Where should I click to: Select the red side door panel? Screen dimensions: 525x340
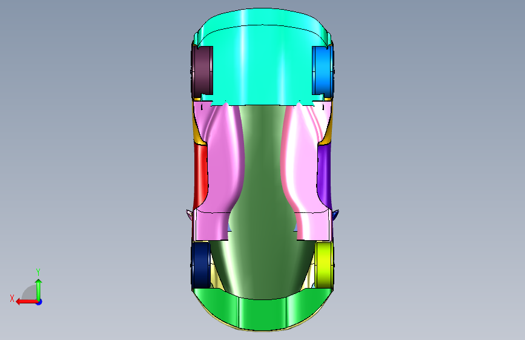point(200,175)
